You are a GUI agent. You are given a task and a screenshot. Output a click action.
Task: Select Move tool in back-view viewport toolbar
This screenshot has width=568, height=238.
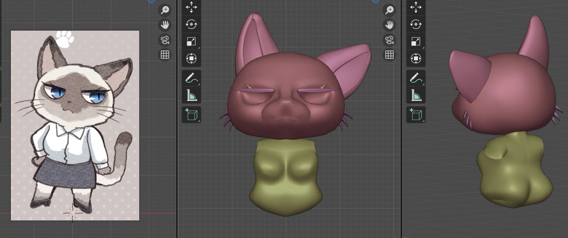pyautogui.click(x=416, y=7)
